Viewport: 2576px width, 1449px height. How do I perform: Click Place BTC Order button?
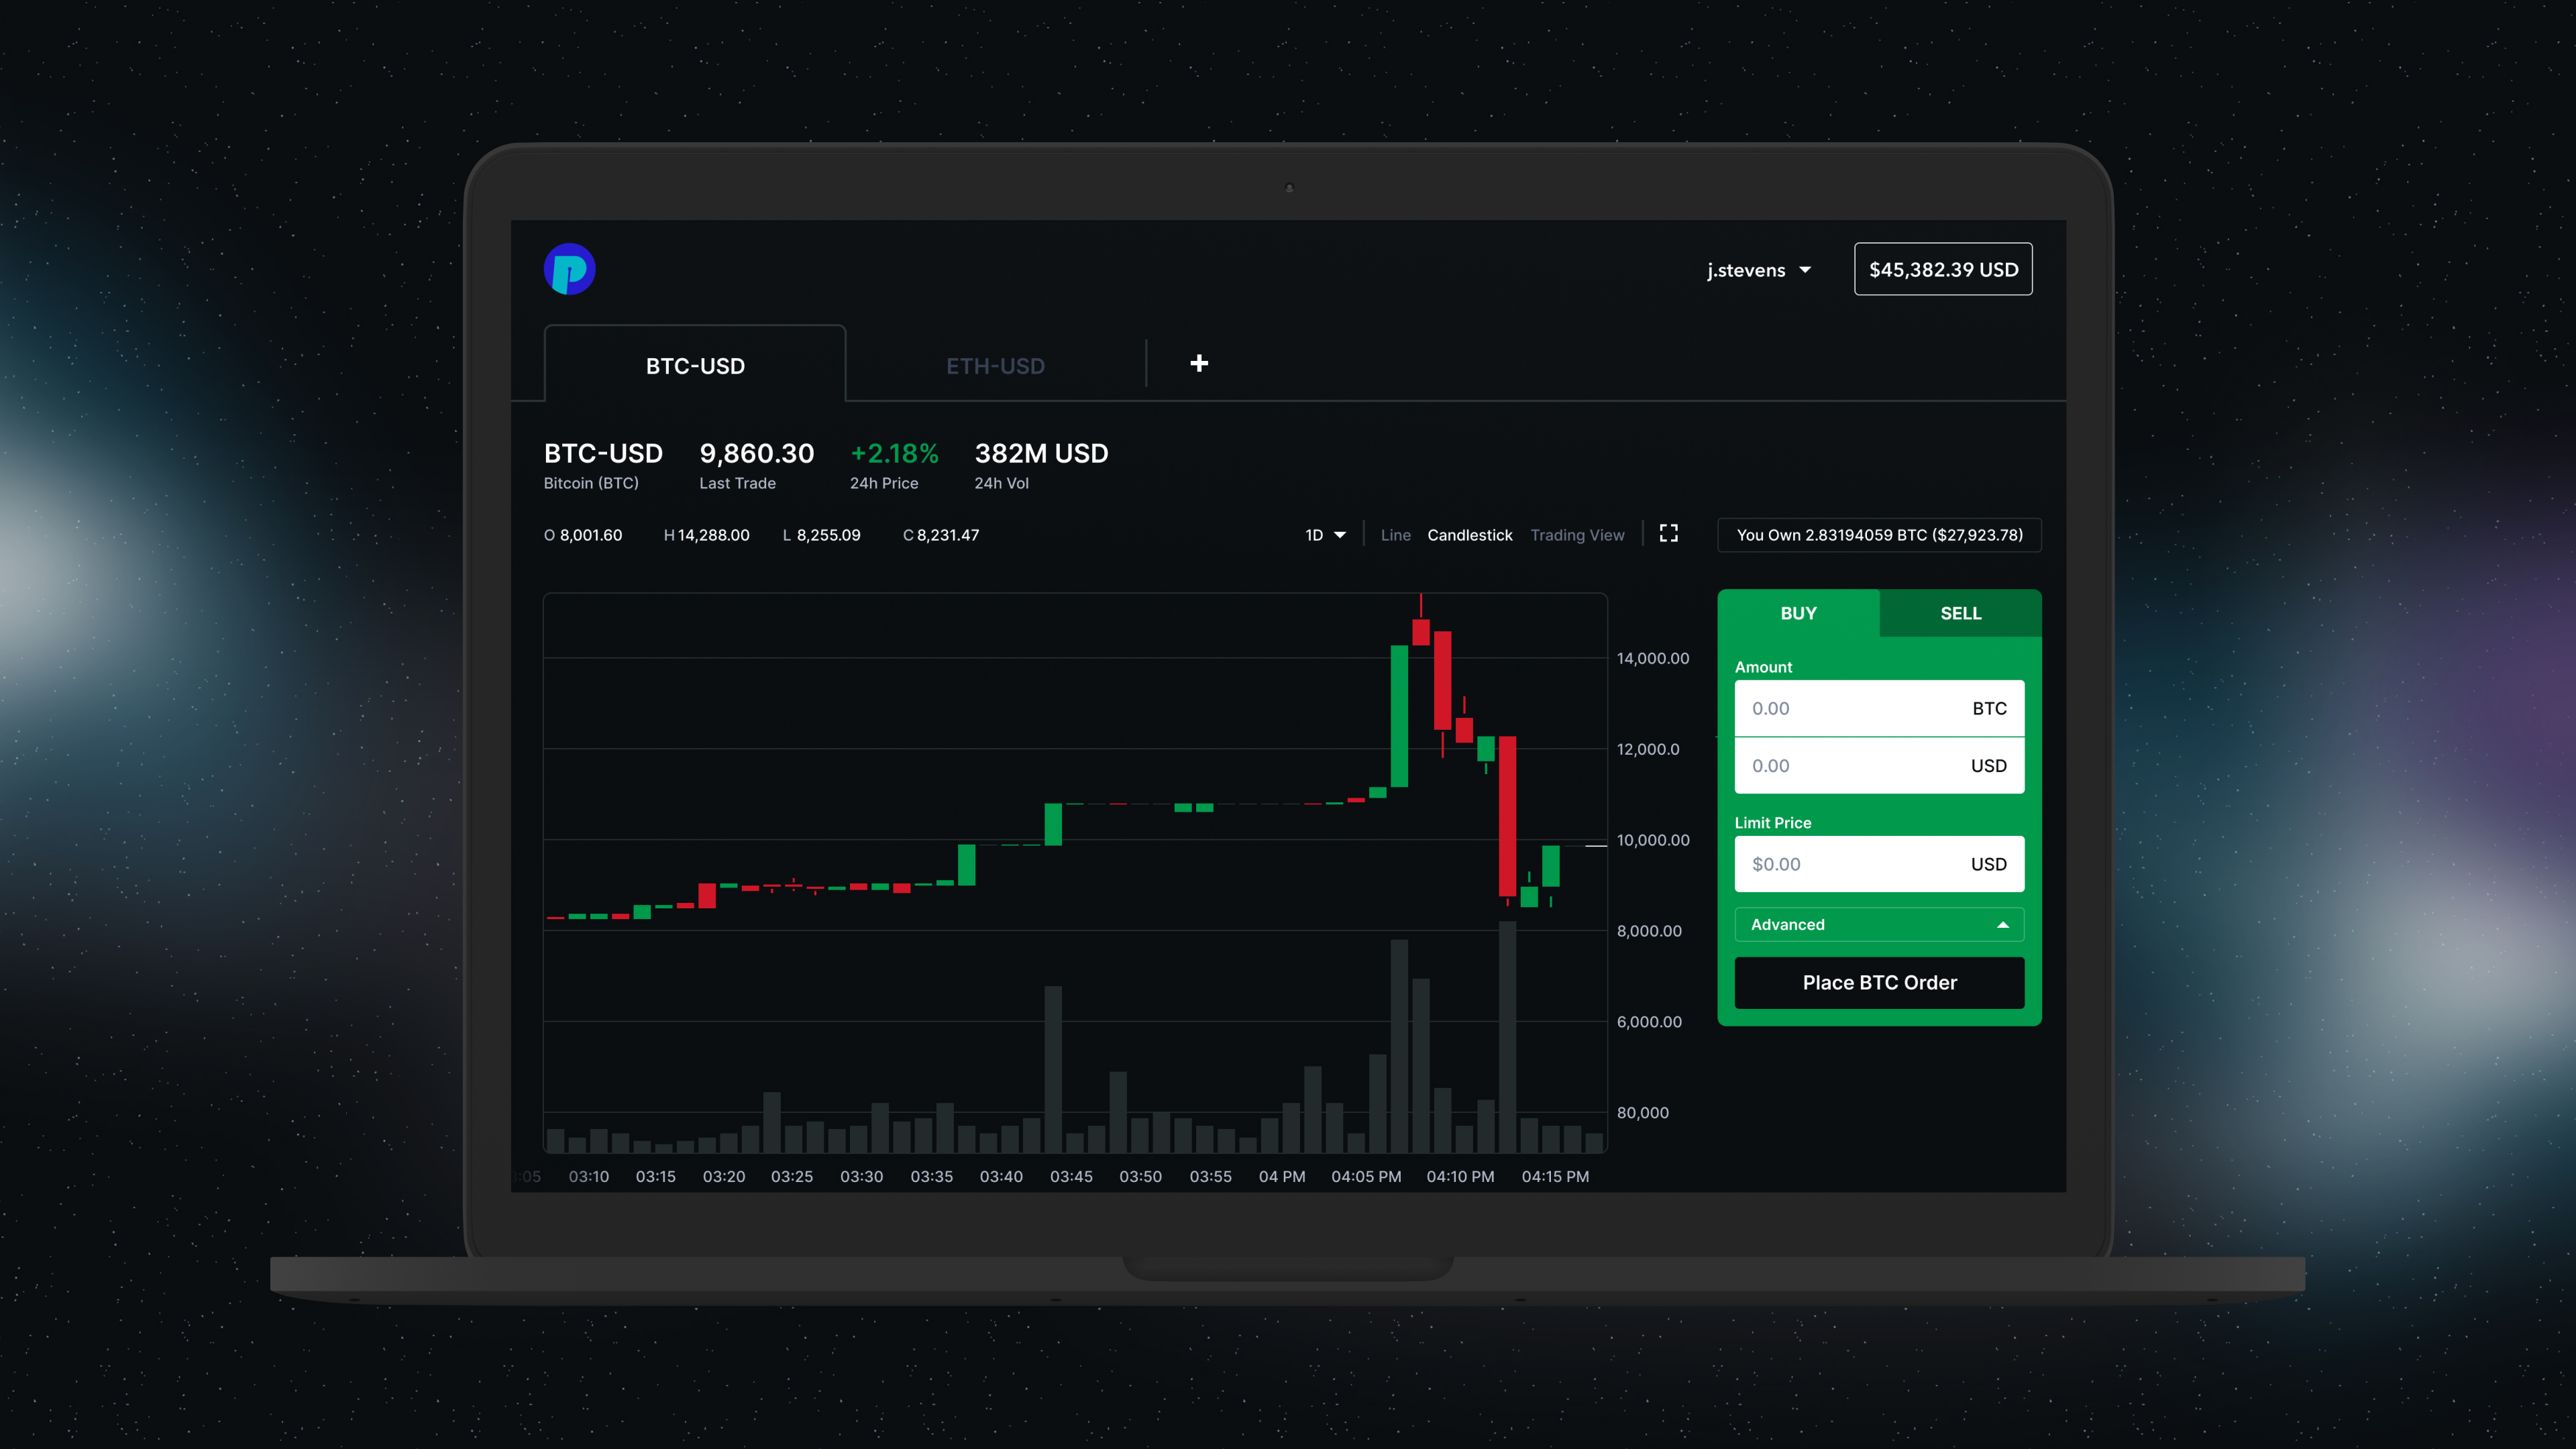tap(1879, 982)
